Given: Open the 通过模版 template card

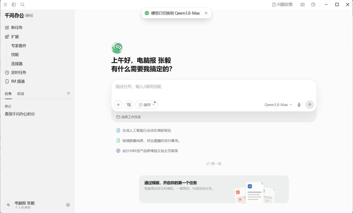Looking at the screenshot, I should coord(214,189).
